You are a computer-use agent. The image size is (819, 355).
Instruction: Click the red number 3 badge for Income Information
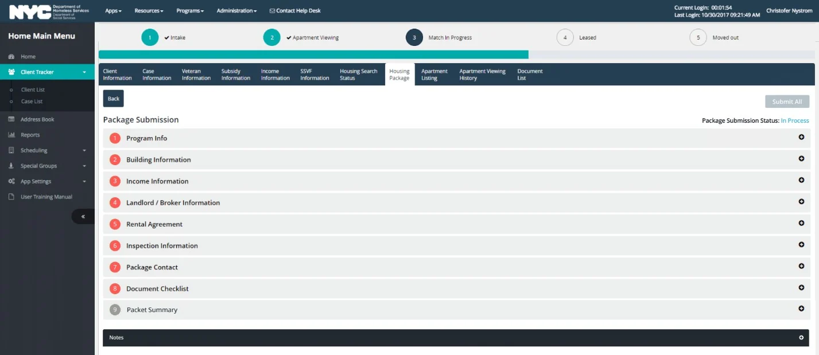pyautogui.click(x=115, y=181)
